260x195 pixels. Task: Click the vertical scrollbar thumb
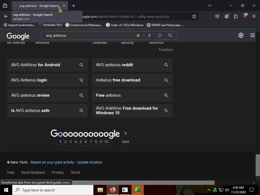258,166
